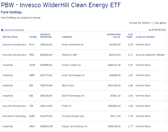Click security identifier 78397Q109
This screenshot has width=168, height=132.
click(46, 85)
